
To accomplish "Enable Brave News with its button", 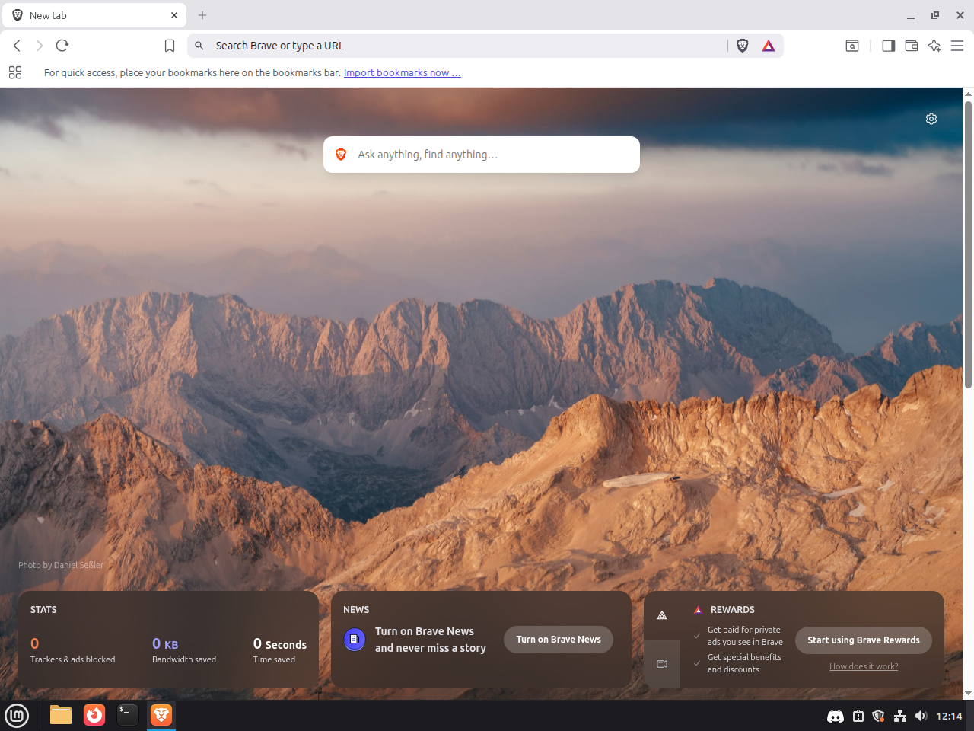I will pyautogui.click(x=559, y=640).
